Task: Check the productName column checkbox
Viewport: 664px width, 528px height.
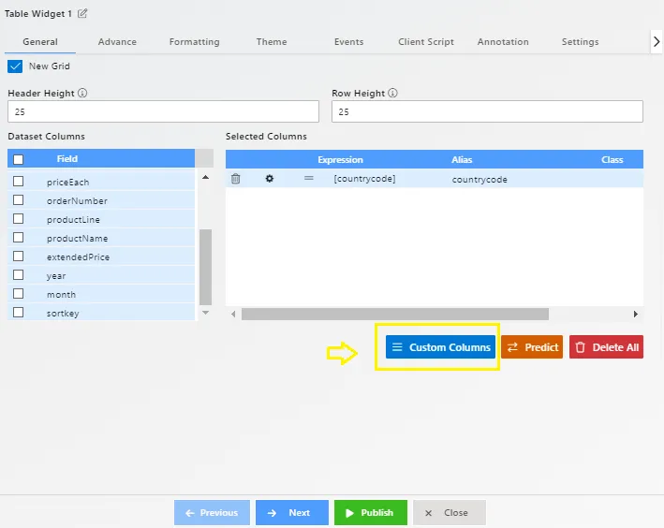Action: 18,237
